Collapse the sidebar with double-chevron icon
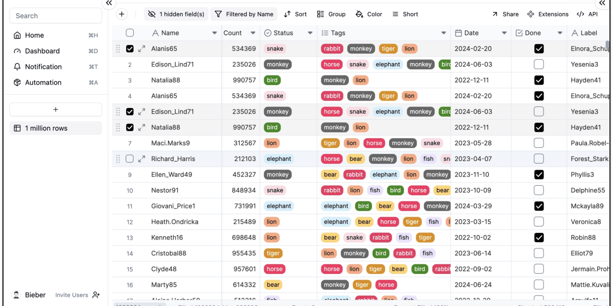 pyautogui.click(x=108, y=4)
